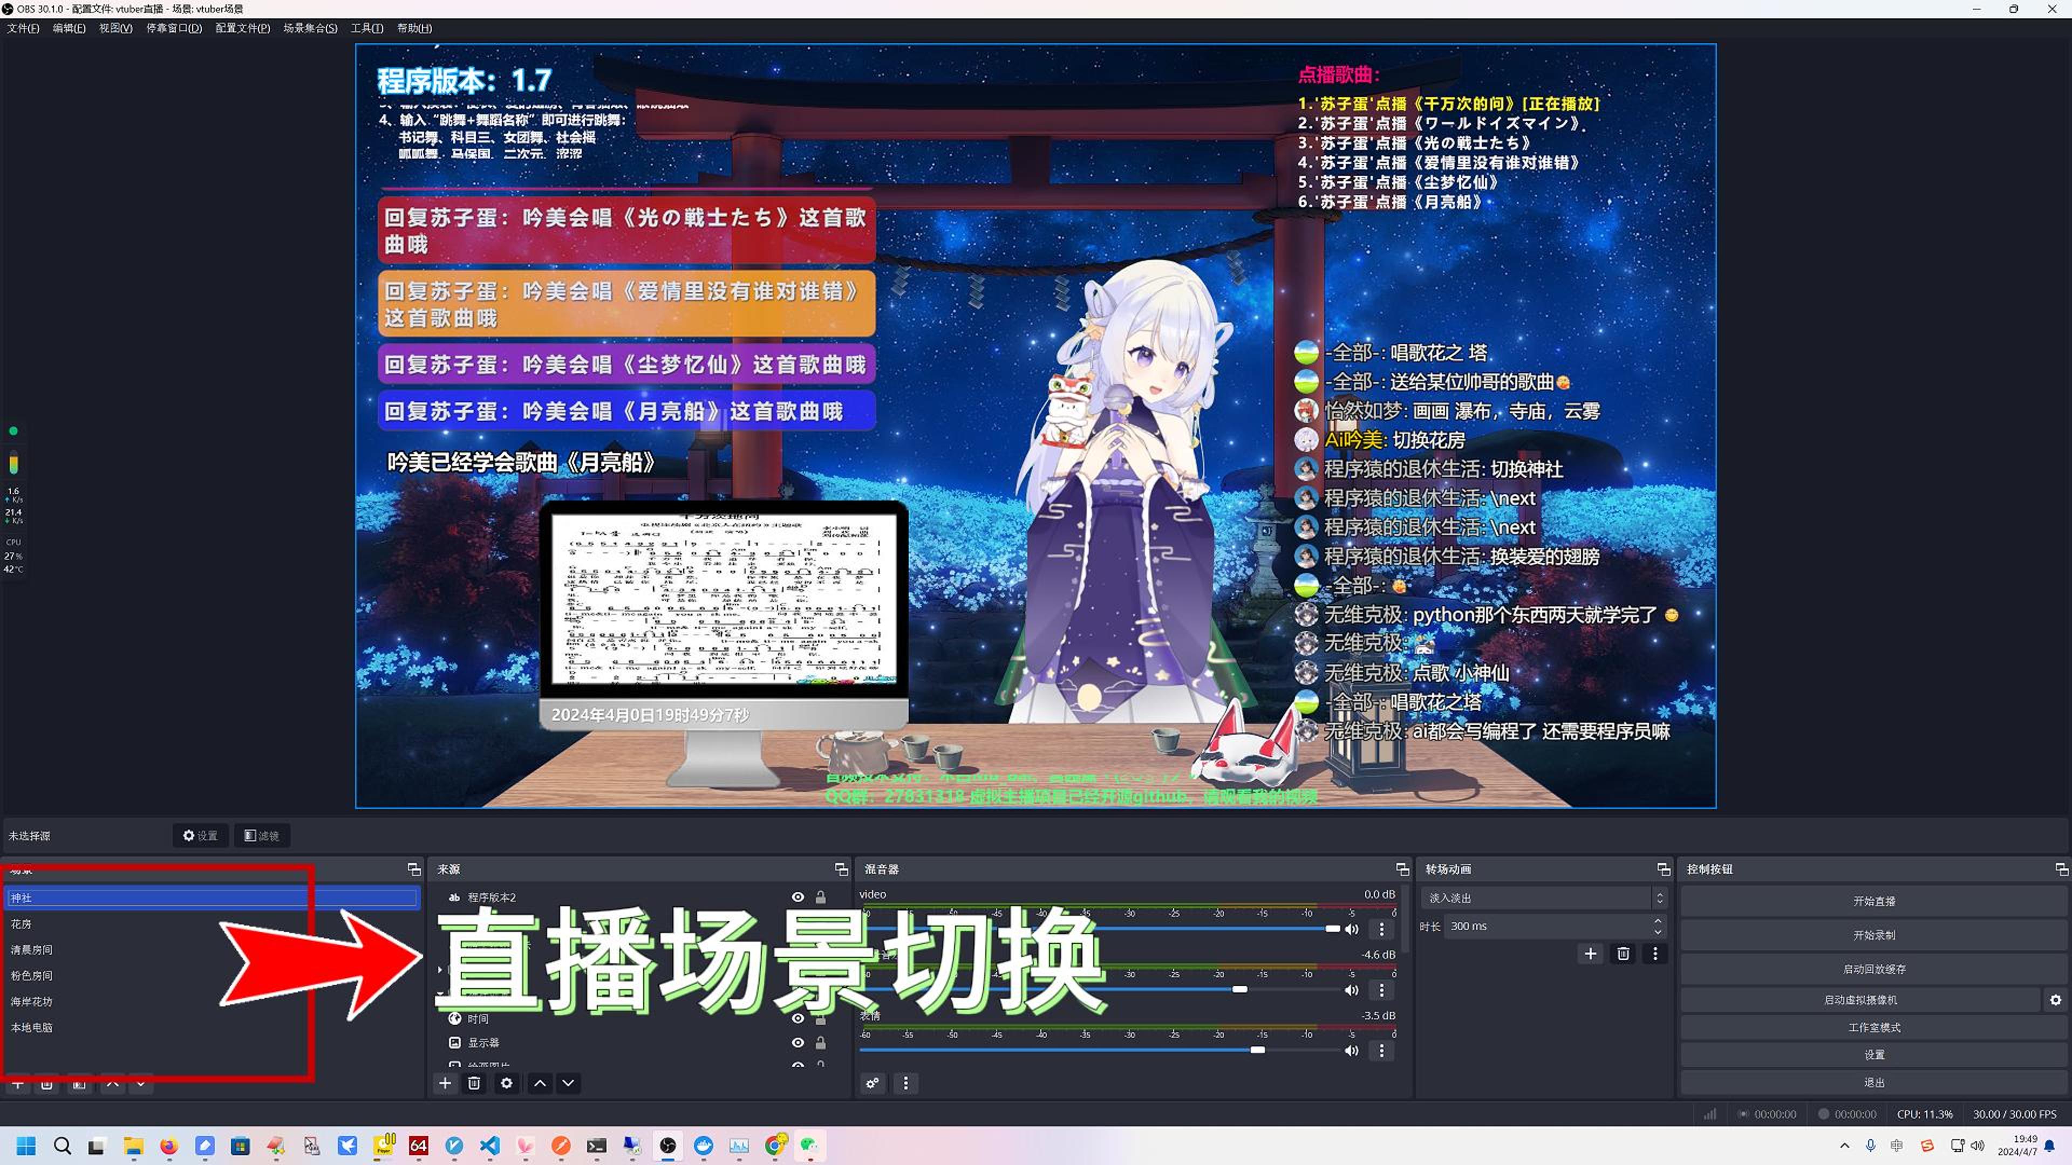Click the 开始直播 button
The image size is (2072, 1165).
tap(1873, 901)
